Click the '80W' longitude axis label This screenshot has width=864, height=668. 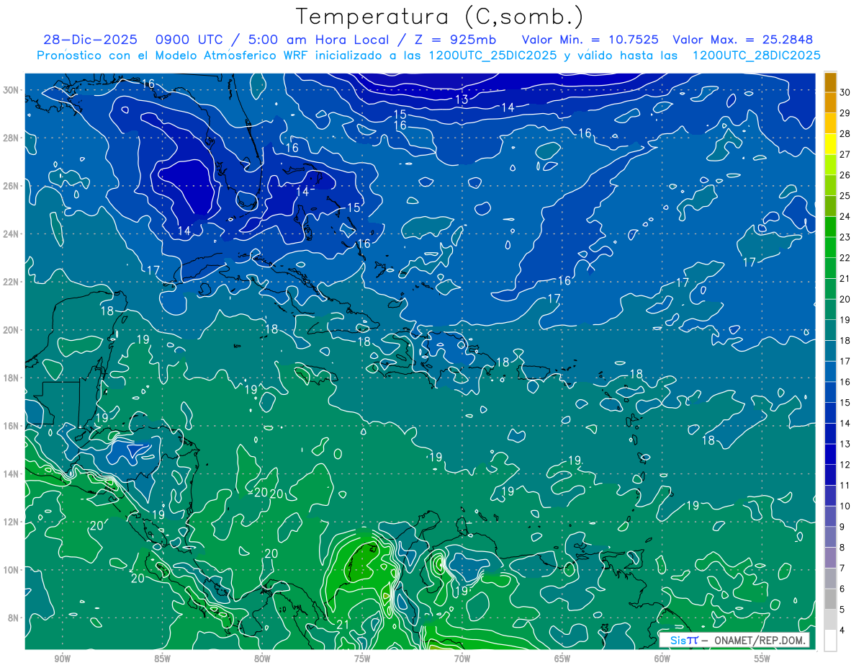[262, 658]
